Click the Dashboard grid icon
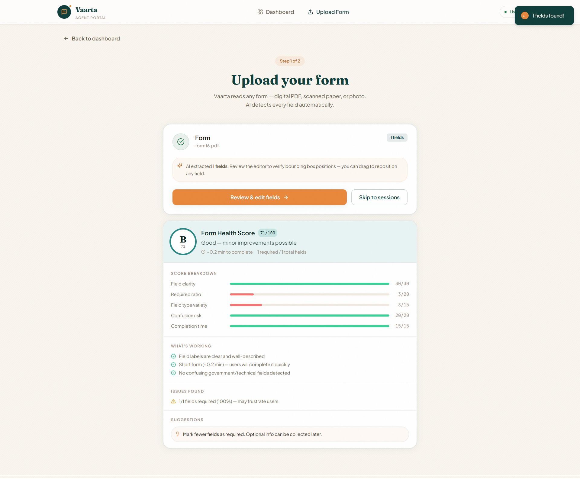The height and width of the screenshot is (479, 580). click(x=260, y=12)
